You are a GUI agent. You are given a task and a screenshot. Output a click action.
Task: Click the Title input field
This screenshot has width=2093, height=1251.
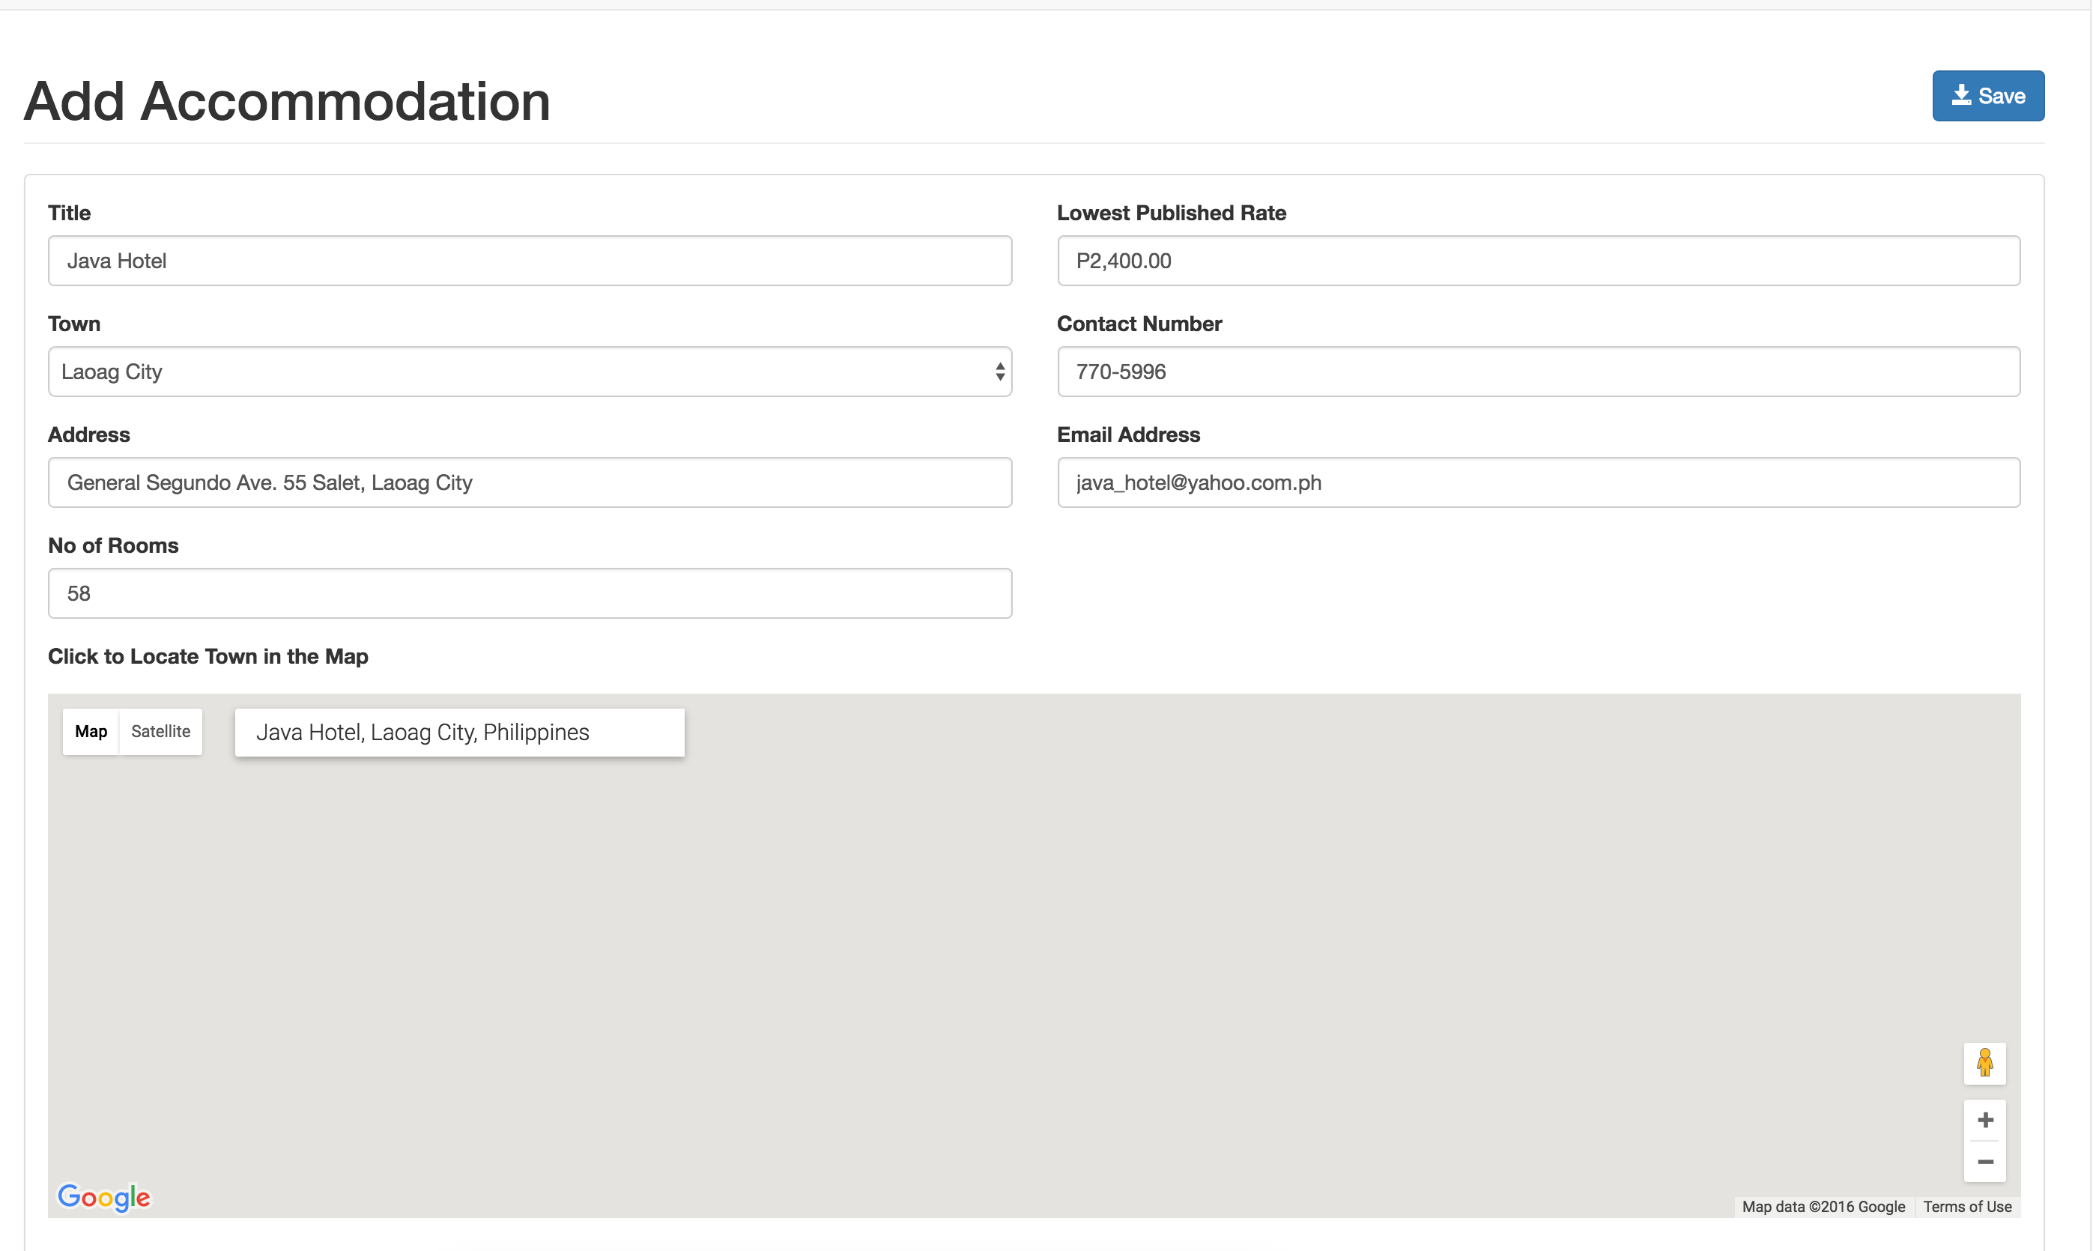tap(530, 261)
